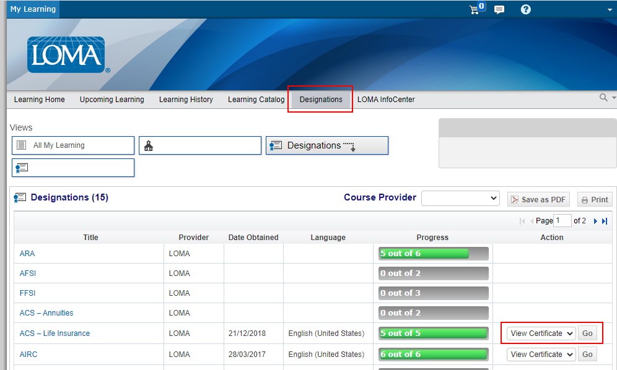Click the ACS – Annuities progress bar
The image size is (617, 370).
pyautogui.click(x=433, y=313)
